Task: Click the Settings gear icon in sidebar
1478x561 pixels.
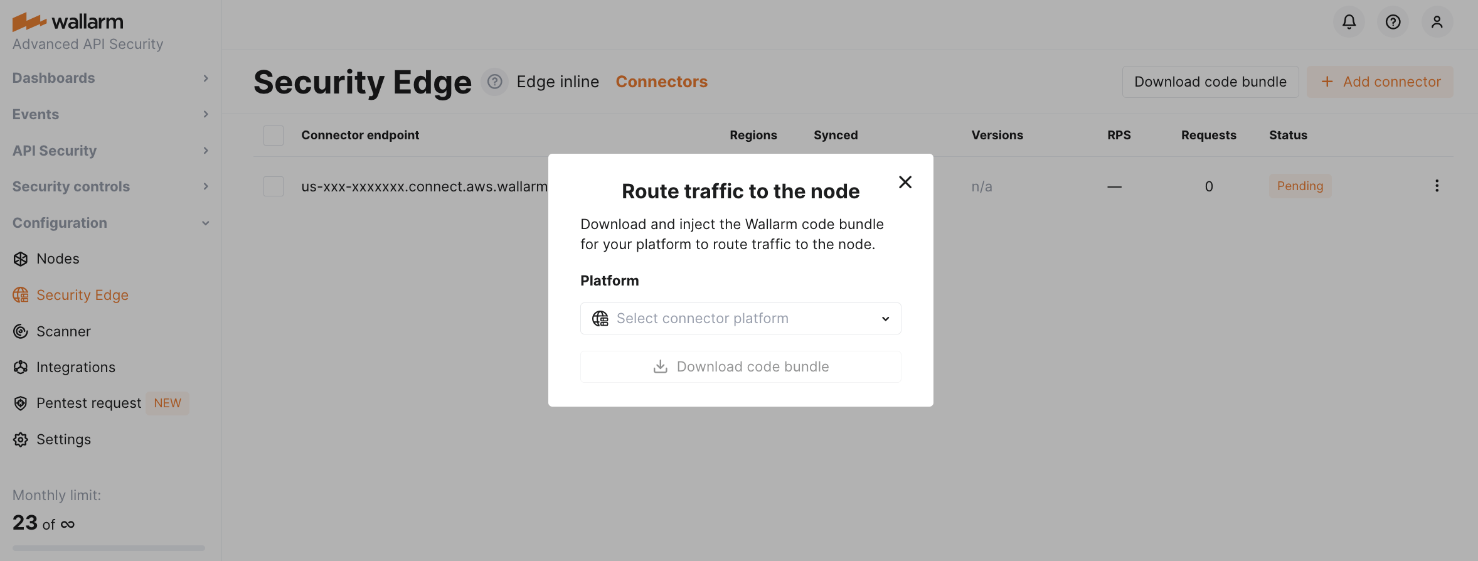Action: pyautogui.click(x=21, y=440)
